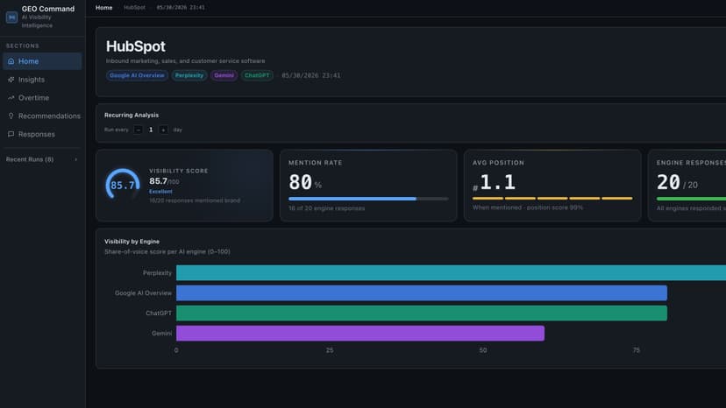Open the Overtime section

point(42,97)
